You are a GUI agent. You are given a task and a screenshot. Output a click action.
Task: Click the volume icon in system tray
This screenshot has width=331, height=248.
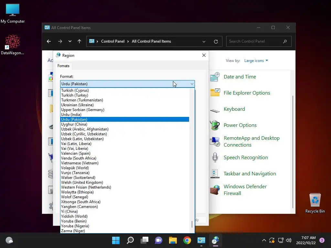(289, 240)
